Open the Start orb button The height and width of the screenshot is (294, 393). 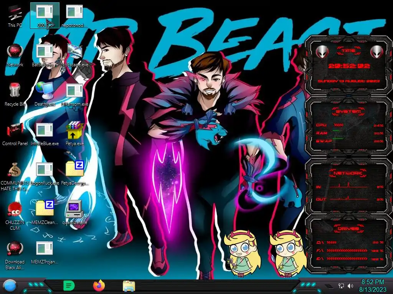(x=10, y=286)
